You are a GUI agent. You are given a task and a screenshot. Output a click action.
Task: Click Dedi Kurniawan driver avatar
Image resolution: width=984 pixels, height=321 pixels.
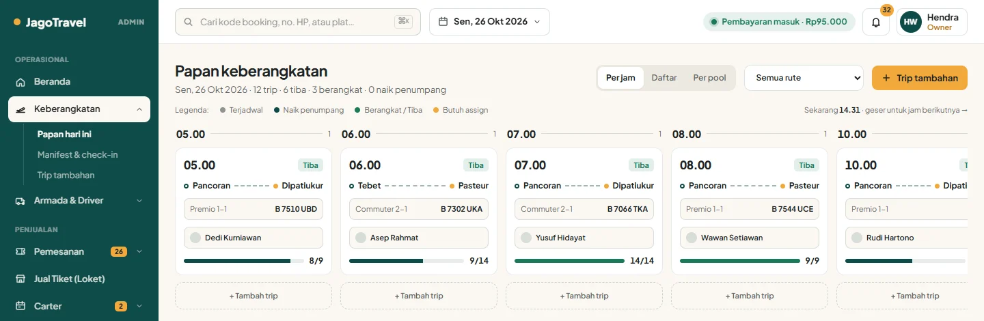pos(195,238)
